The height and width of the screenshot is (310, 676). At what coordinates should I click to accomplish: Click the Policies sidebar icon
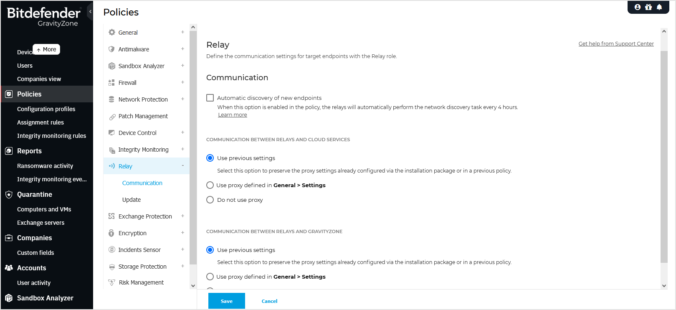pyautogui.click(x=9, y=94)
